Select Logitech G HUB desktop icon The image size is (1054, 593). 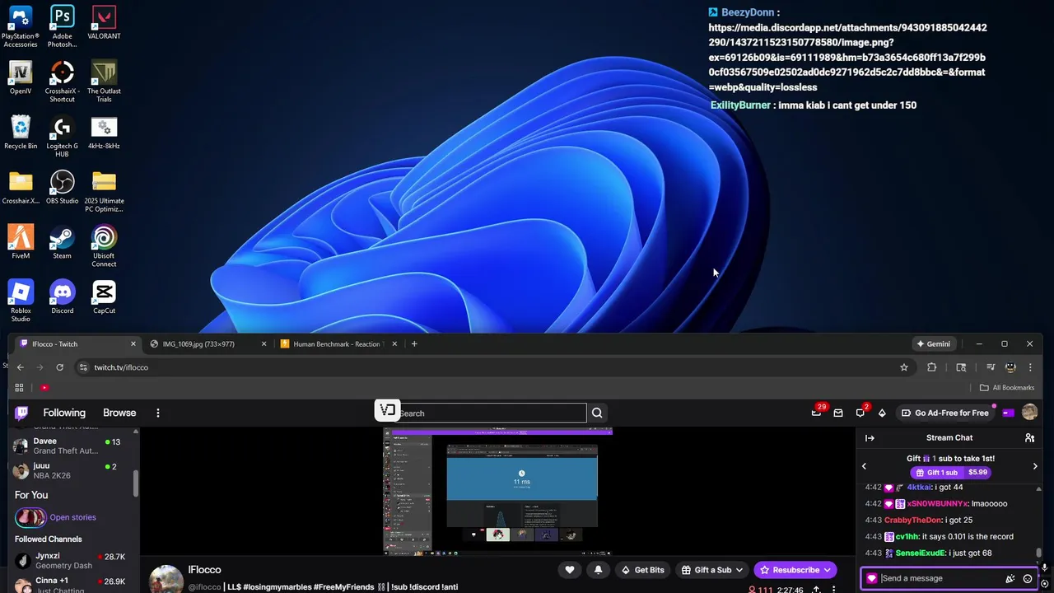[x=62, y=137]
